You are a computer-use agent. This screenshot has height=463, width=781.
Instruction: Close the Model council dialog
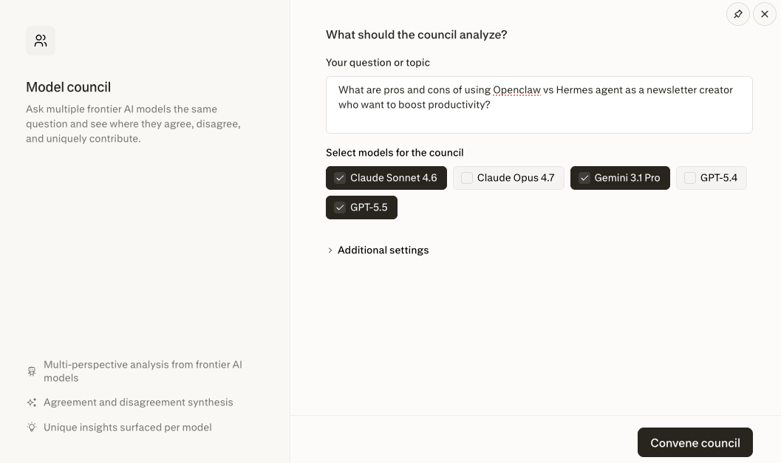pos(765,14)
